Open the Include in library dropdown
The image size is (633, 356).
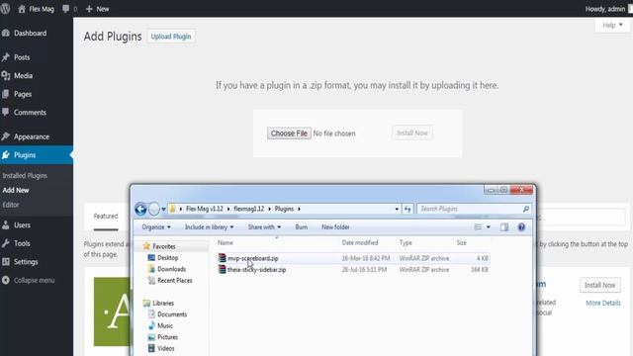click(209, 226)
